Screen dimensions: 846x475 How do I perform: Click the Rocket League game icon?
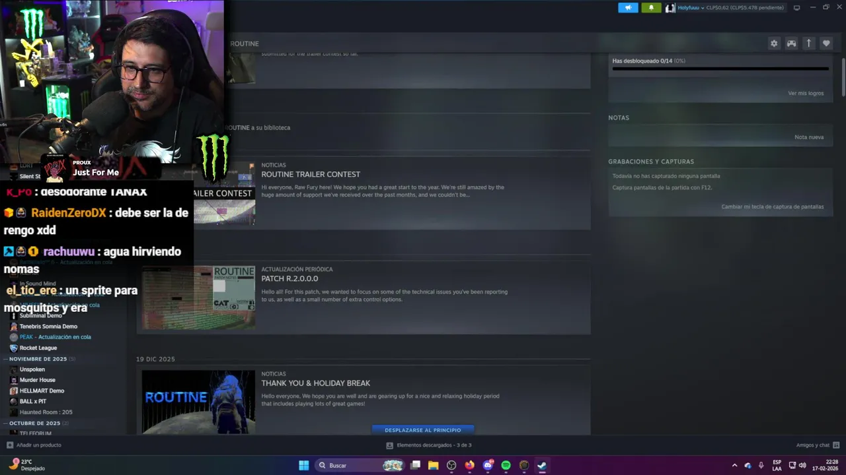tap(14, 348)
